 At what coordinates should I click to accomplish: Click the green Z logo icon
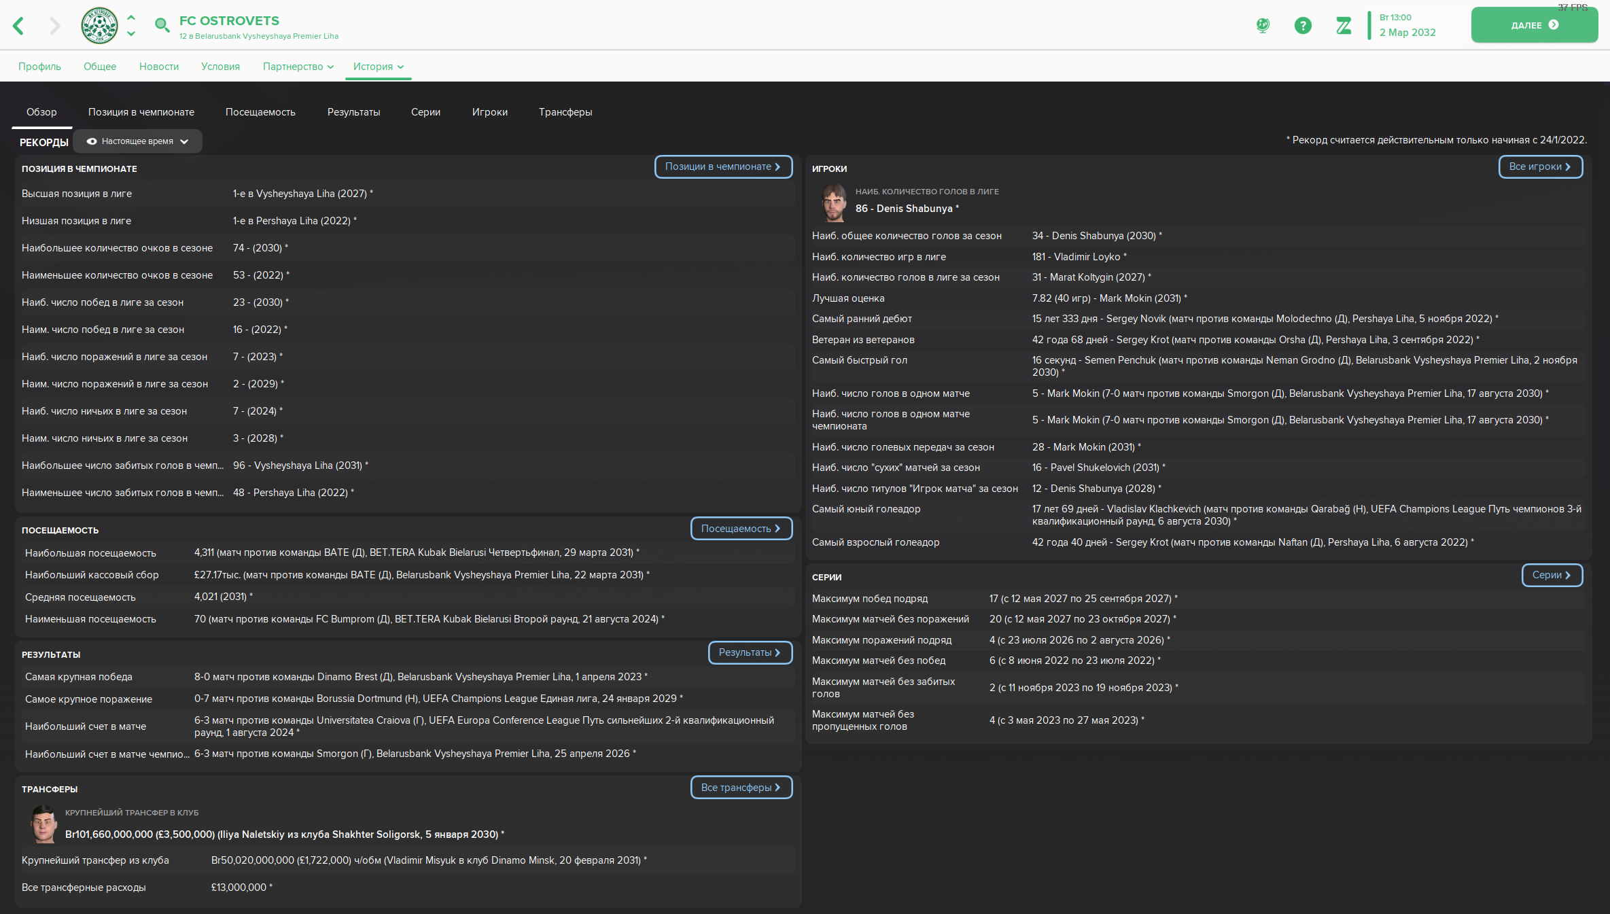pos(1344,26)
